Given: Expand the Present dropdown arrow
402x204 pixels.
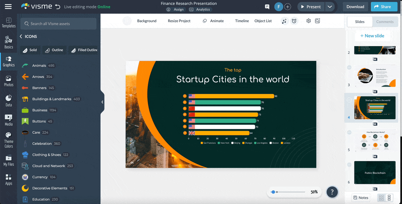Looking at the screenshot, I should tap(330, 7).
